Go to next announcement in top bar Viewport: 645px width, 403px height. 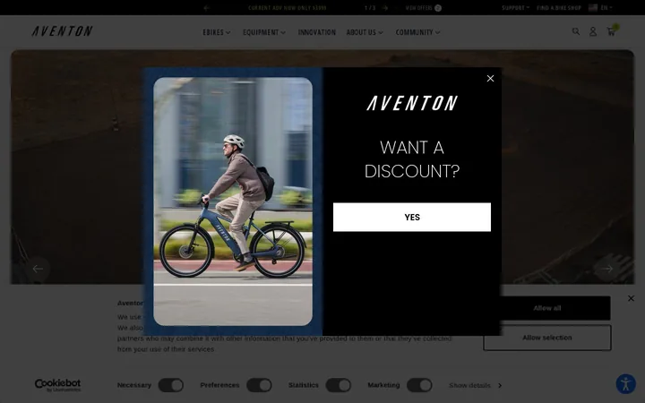[x=385, y=8]
